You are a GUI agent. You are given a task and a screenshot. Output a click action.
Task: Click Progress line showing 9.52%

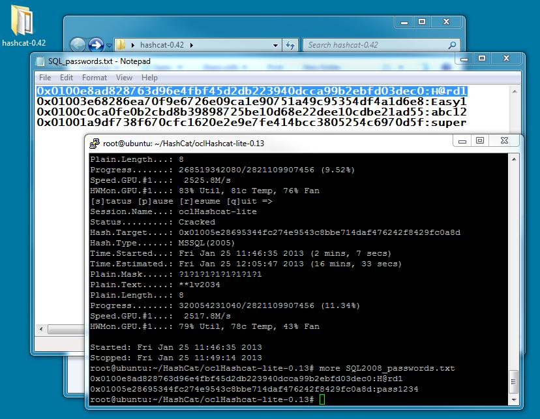[x=222, y=170]
